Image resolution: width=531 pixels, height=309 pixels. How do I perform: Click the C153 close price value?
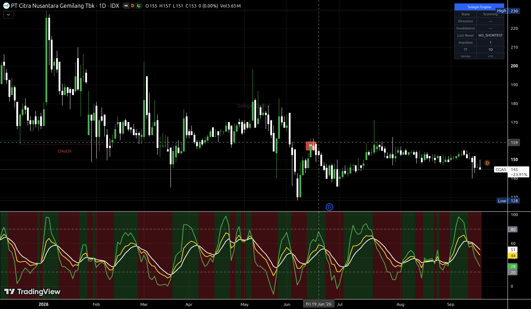pos(191,6)
